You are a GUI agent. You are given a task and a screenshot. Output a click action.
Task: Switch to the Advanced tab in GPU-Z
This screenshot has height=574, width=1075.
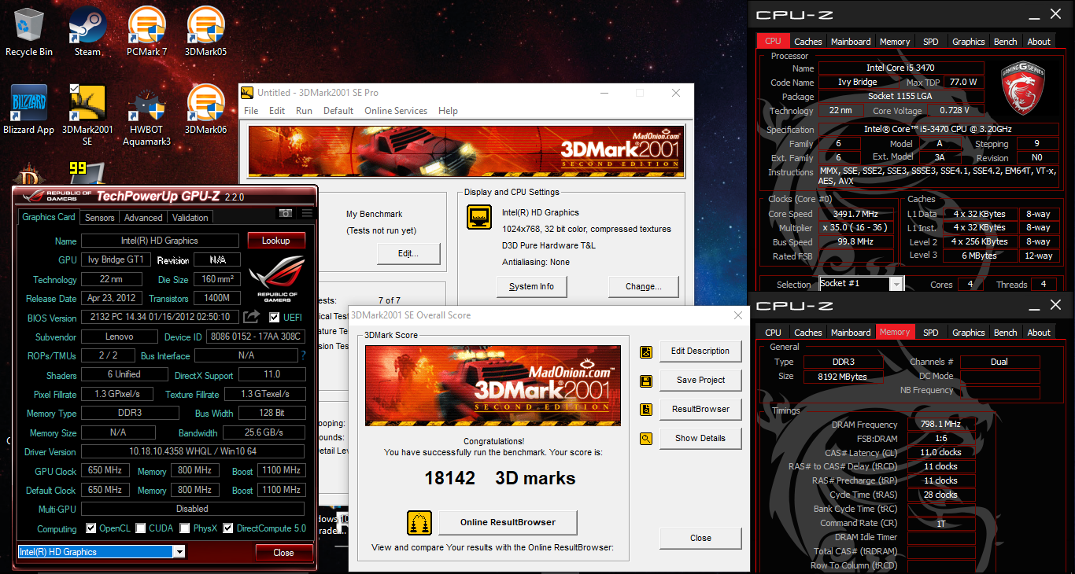(x=143, y=218)
